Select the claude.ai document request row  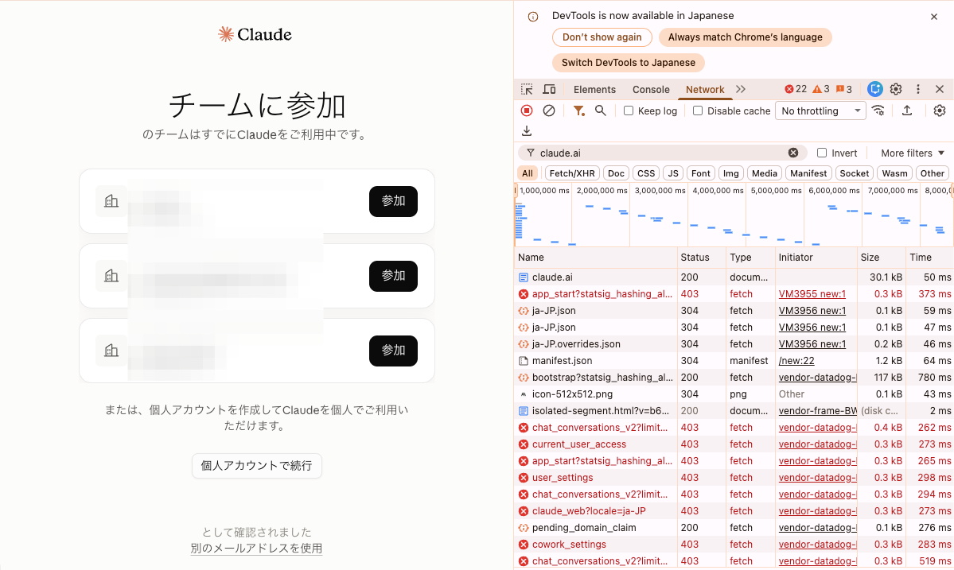pyautogui.click(x=734, y=277)
